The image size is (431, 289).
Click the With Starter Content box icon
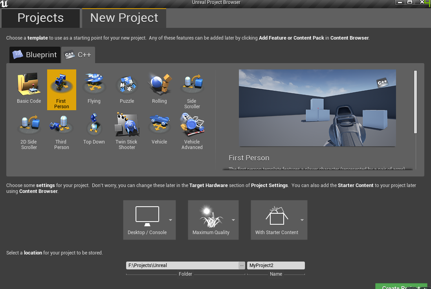tap(277, 216)
